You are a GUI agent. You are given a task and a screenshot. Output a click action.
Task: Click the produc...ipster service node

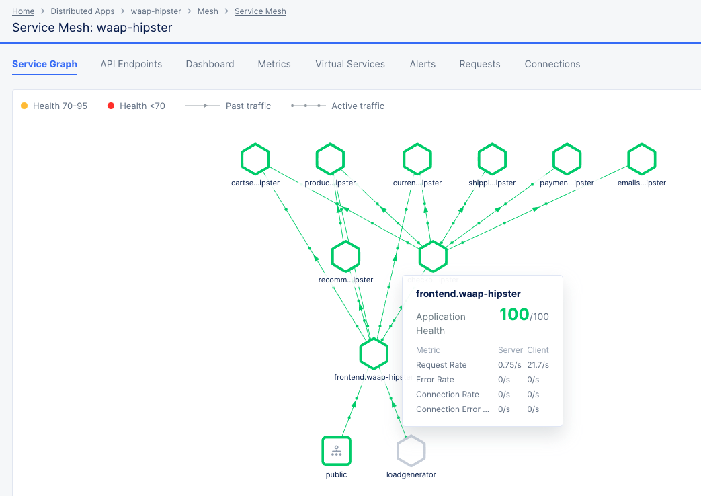[329, 159]
